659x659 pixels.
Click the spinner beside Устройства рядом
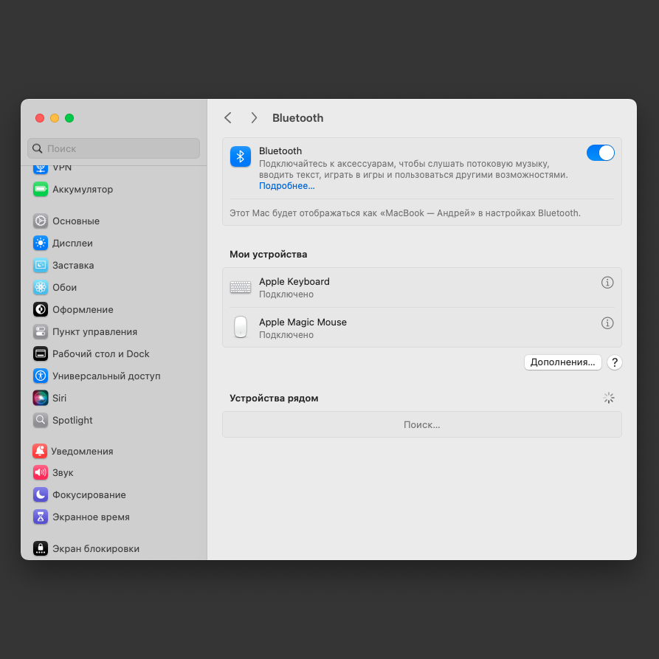point(609,398)
